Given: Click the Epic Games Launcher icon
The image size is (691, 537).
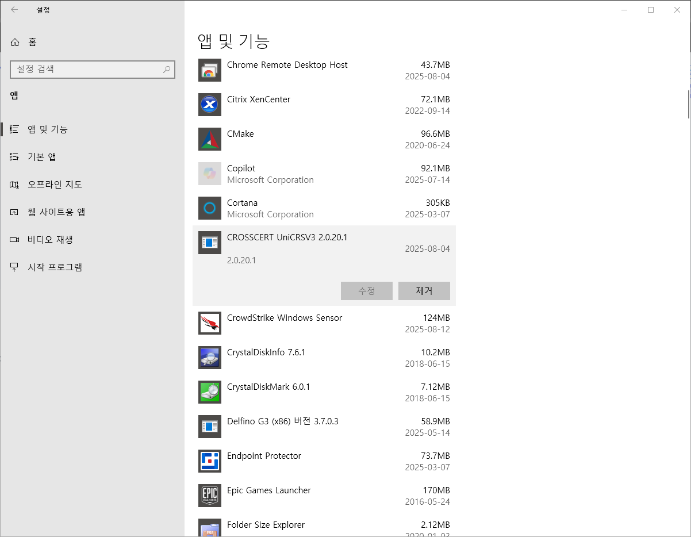Looking at the screenshot, I should coord(210,496).
